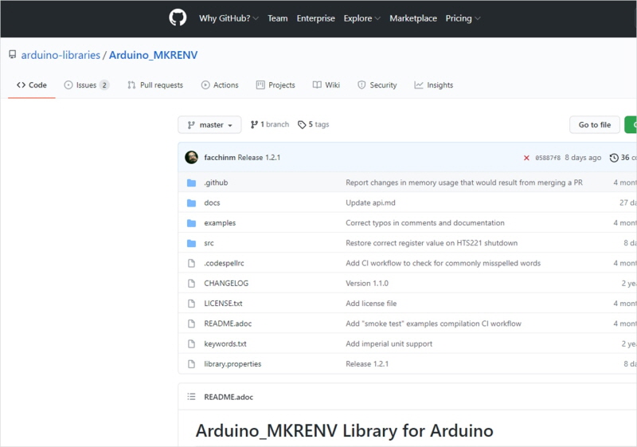Viewport: 637px width, 447px height.
Task: Switch to the Pull requests tab
Action: click(x=155, y=85)
